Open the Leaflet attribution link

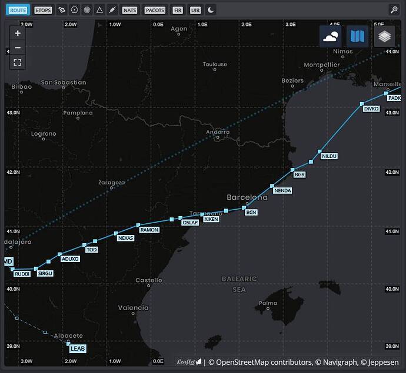[x=189, y=362]
